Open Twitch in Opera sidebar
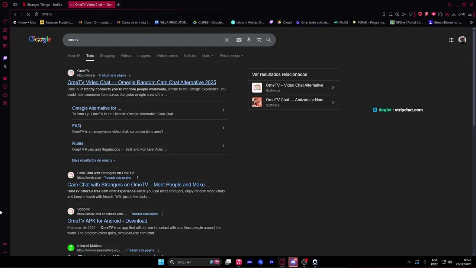Screen dimensions: 476x268 click(x=5, y=58)
